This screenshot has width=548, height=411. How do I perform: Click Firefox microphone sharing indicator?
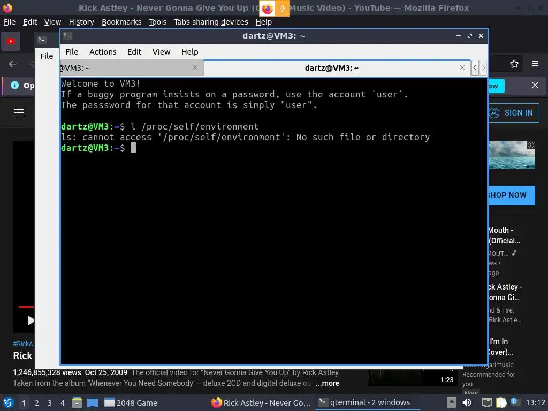[282, 9]
